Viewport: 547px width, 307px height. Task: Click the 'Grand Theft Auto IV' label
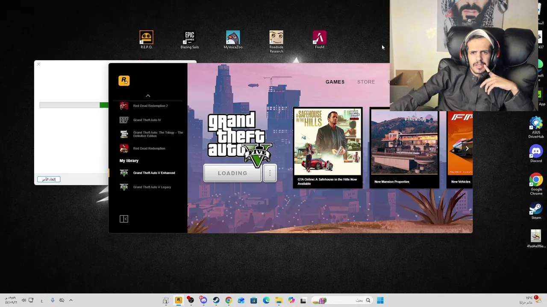[x=147, y=120]
